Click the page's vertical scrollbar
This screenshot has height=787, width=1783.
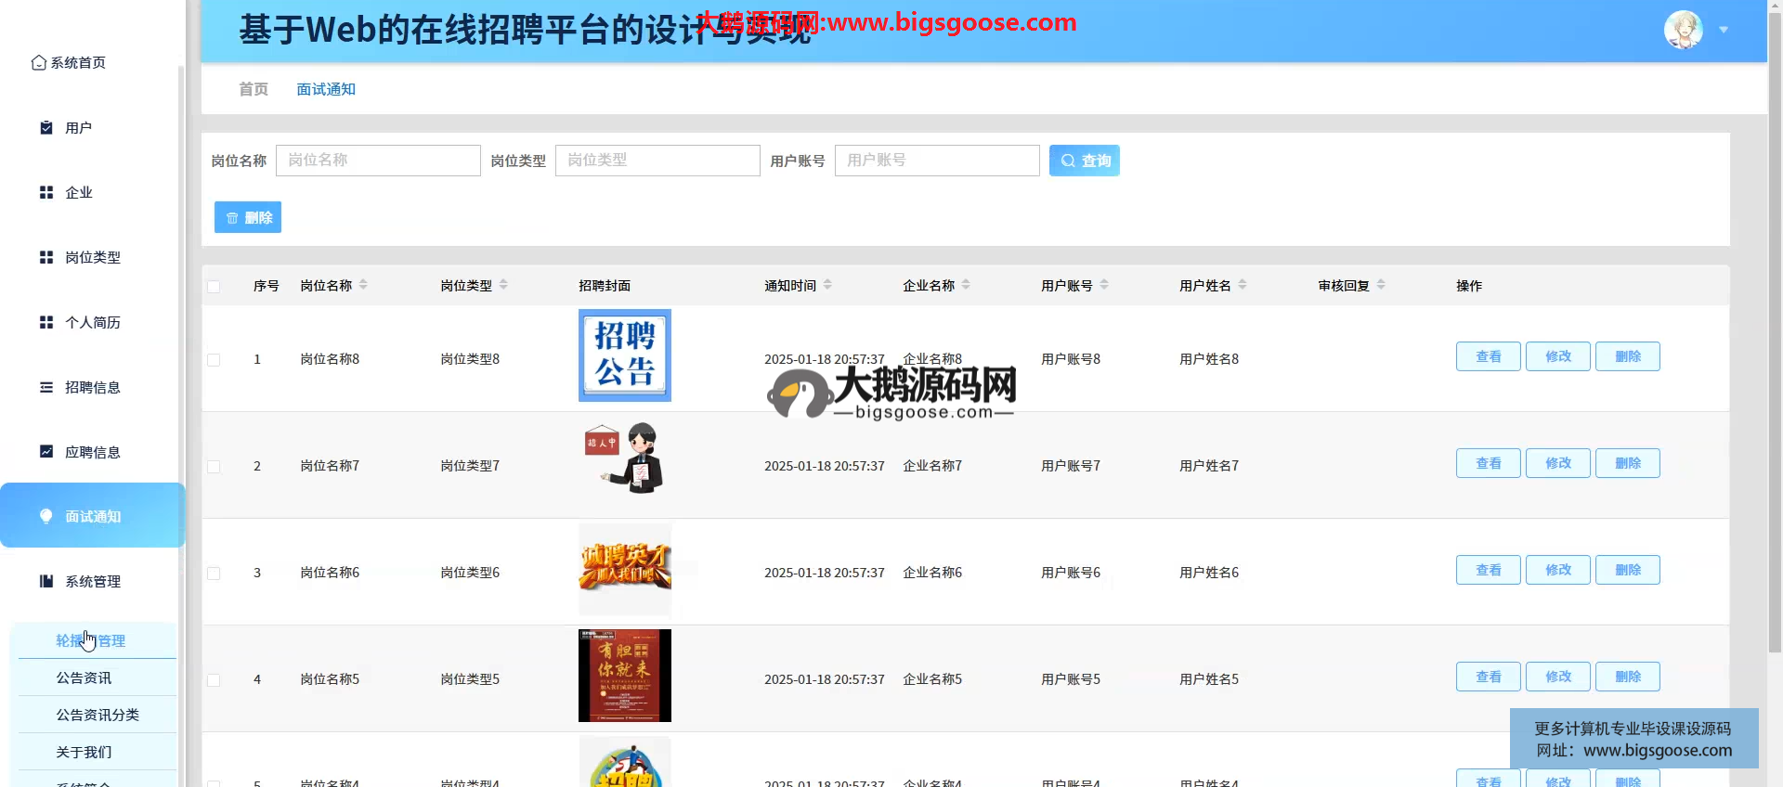tap(1775, 371)
